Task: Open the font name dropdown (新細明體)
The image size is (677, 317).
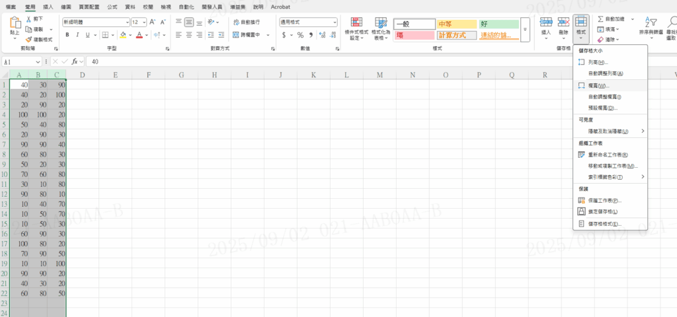Action: [x=95, y=22]
